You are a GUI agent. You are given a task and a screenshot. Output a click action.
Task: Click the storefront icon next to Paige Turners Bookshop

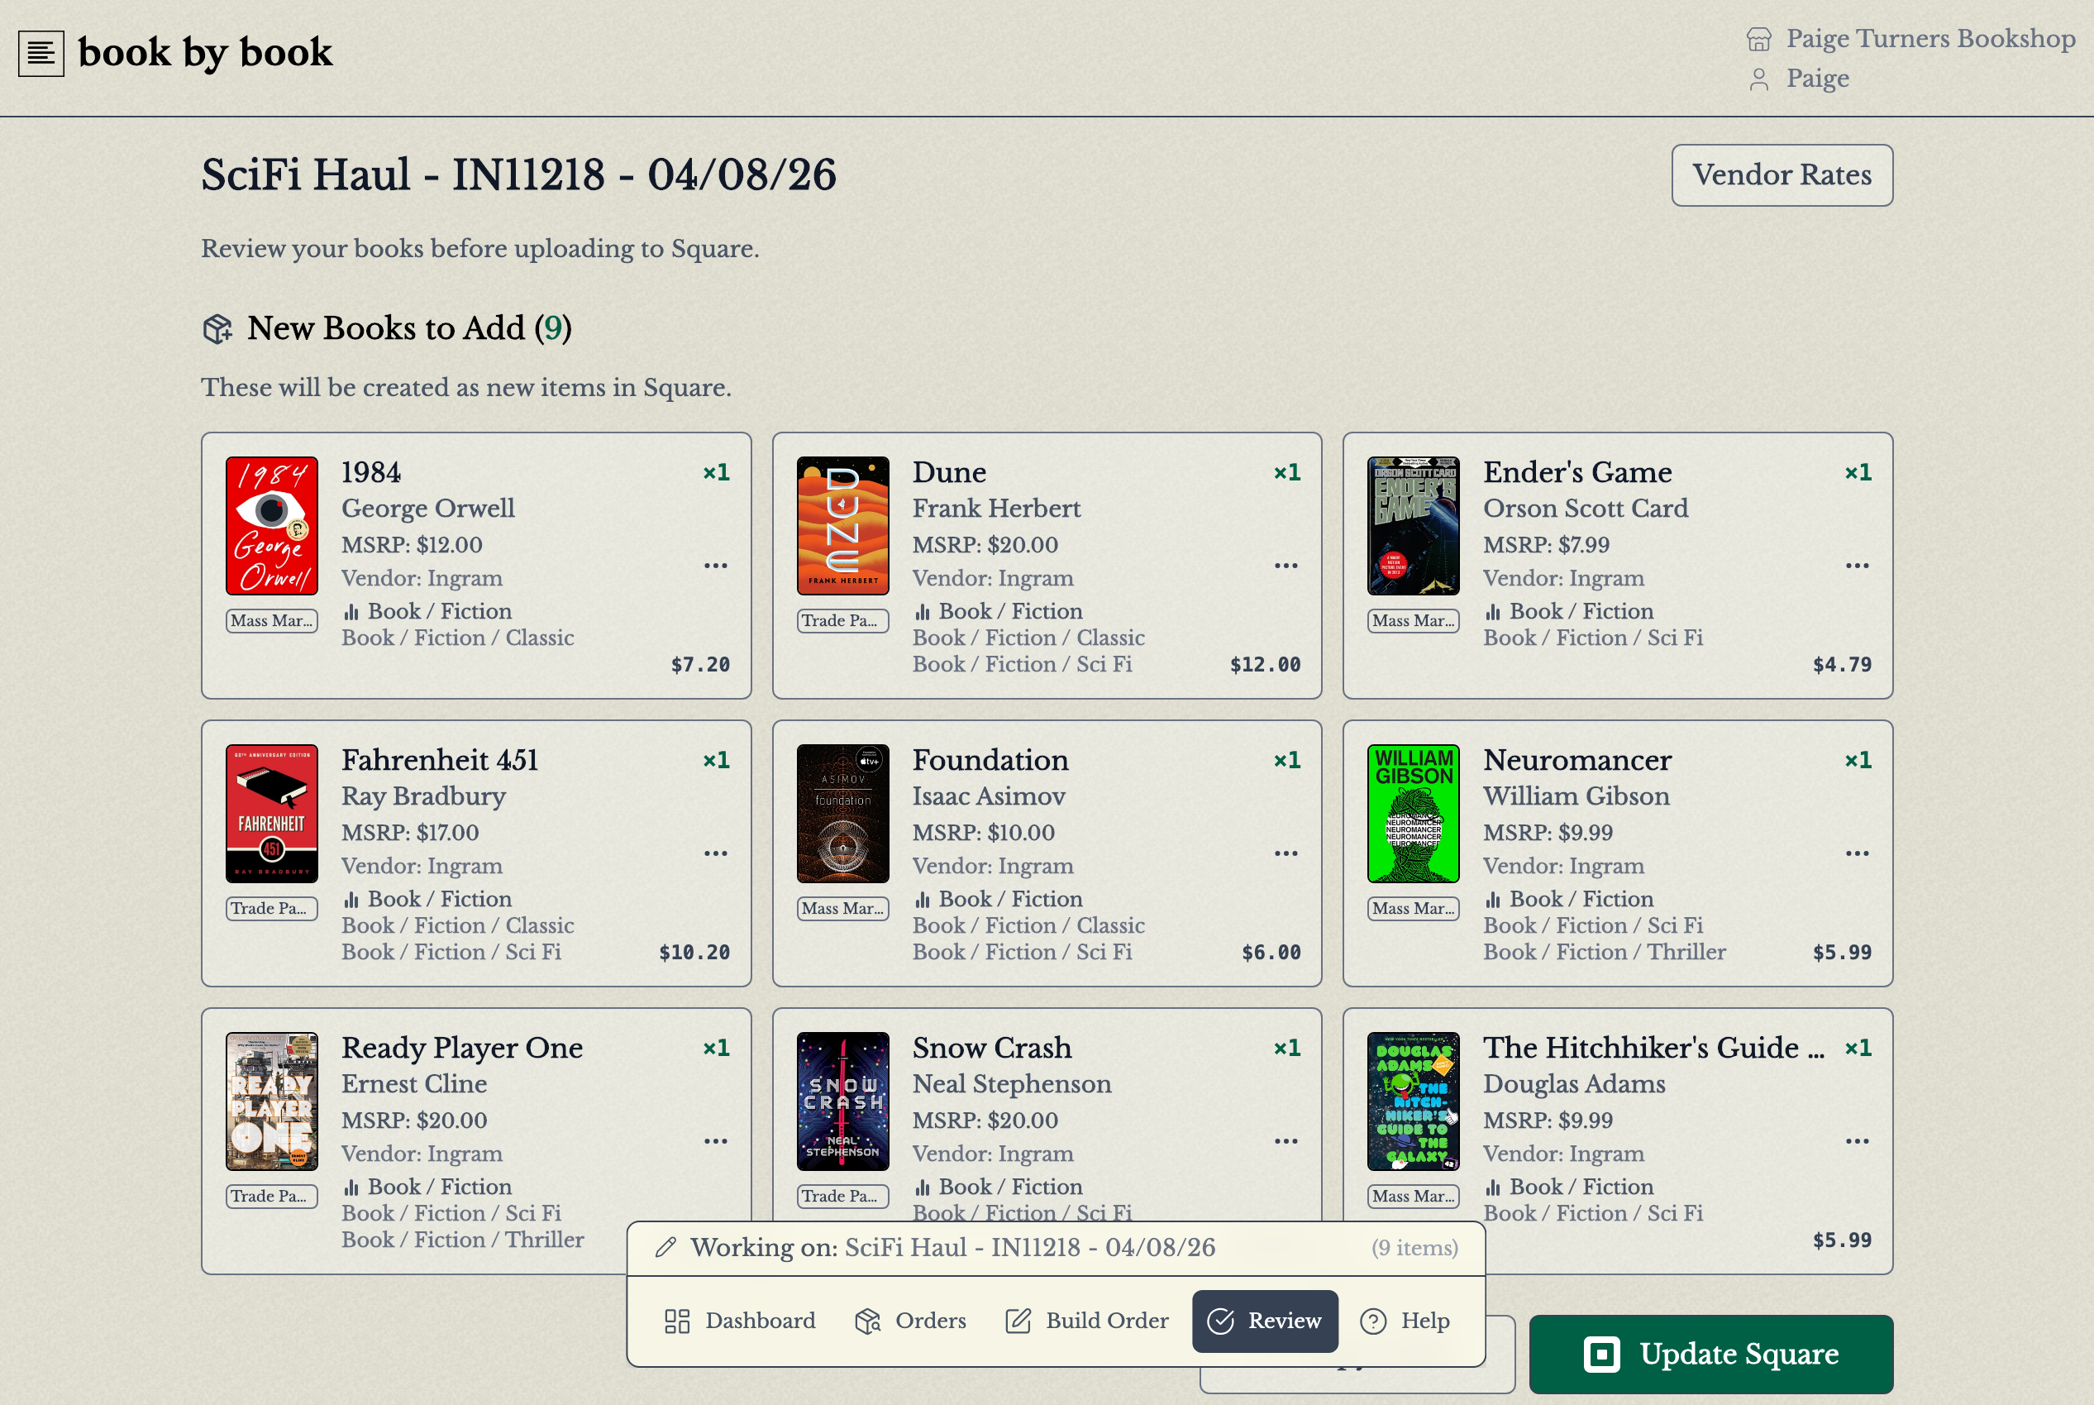(1758, 40)
